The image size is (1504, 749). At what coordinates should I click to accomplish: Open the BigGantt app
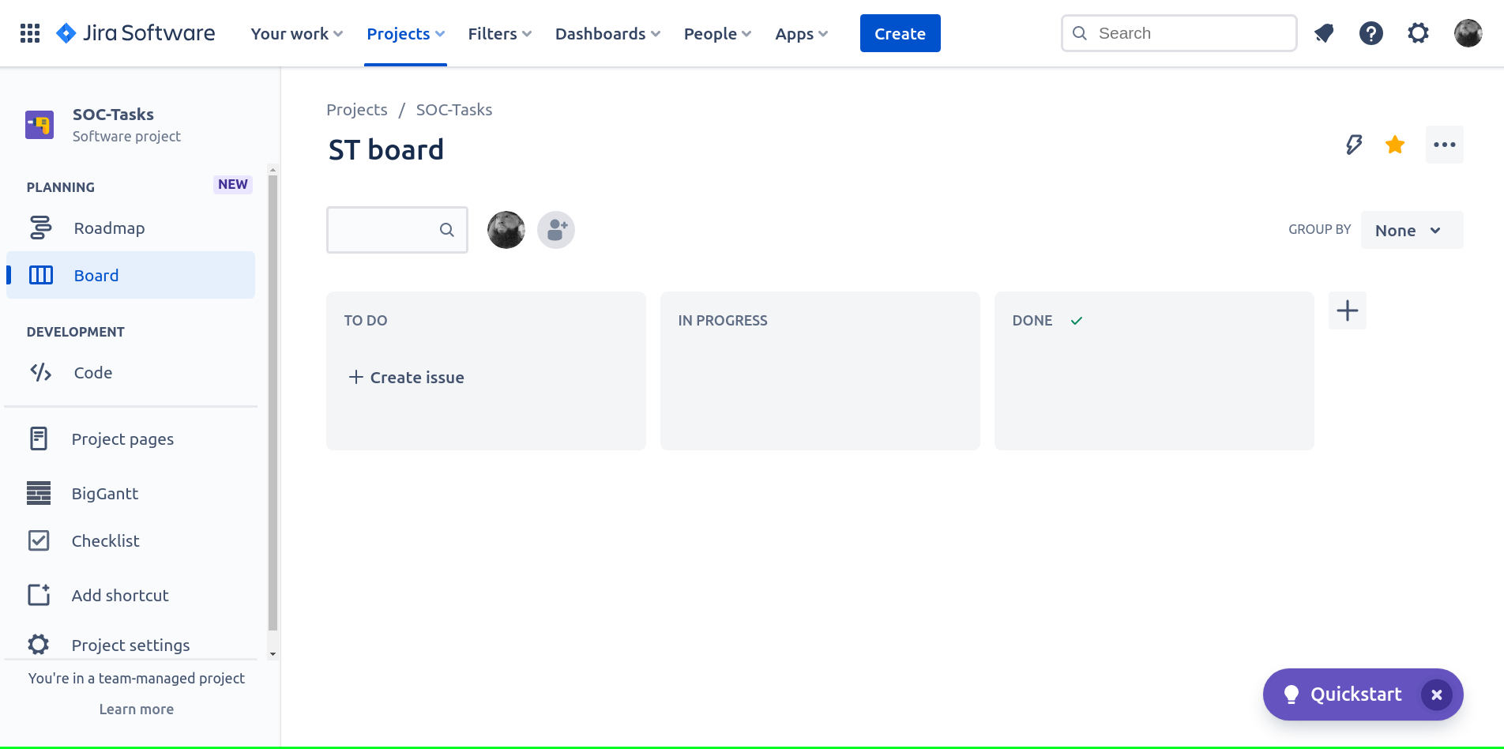(x=105, y=493)
